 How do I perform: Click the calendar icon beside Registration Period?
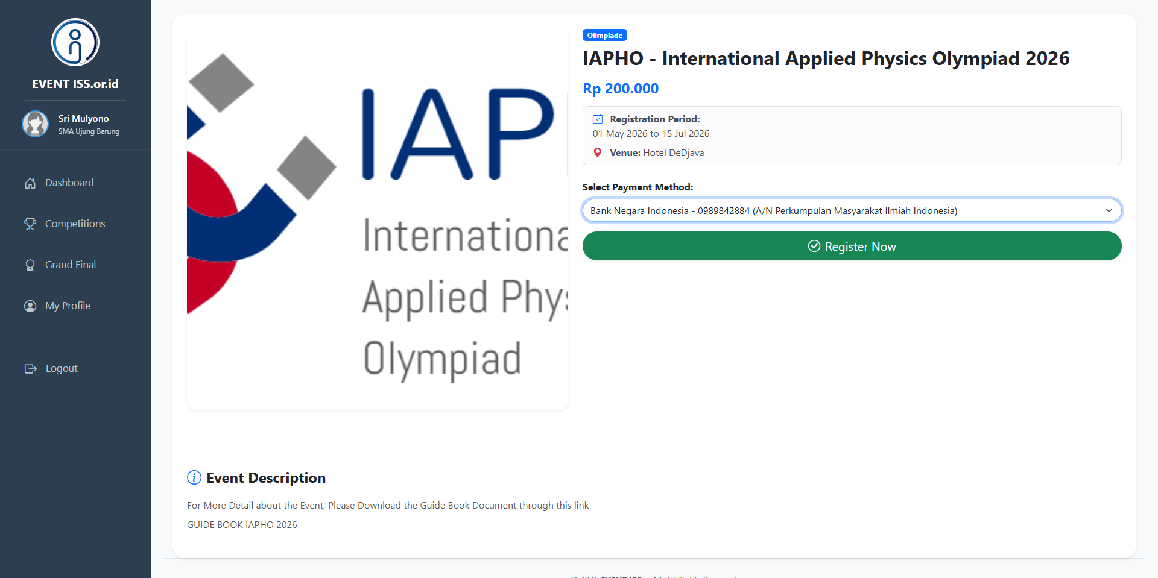tap(598, 119)
